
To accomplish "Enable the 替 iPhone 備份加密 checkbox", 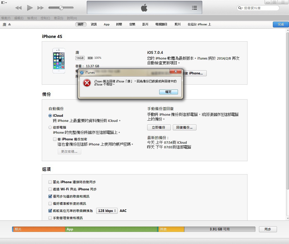I will 55,139.
